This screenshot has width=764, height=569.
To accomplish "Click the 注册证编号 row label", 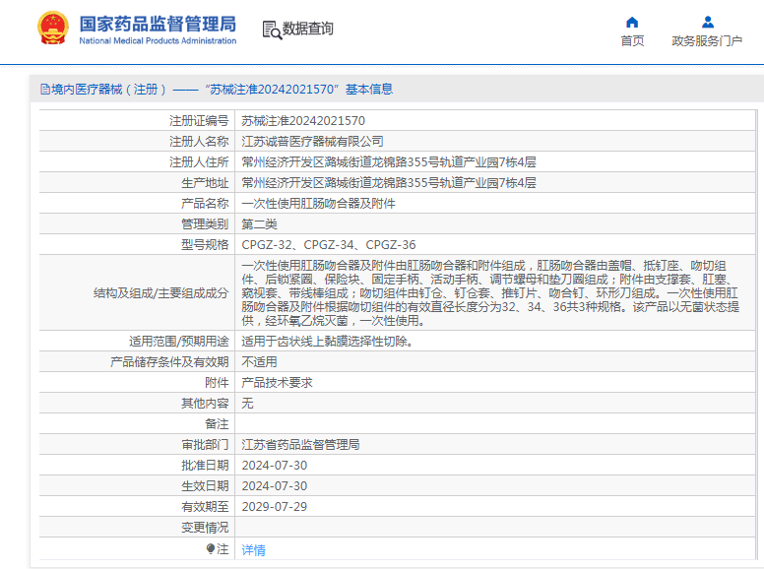I will tap(199, 121).
